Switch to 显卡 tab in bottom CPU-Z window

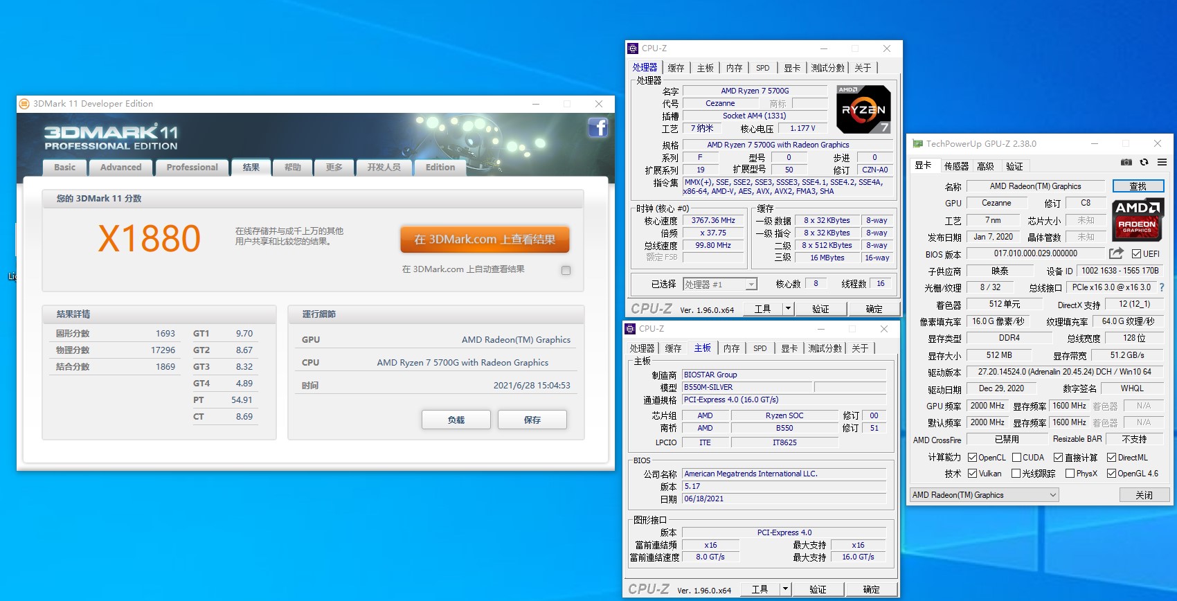pyautogui.click(x=789, y=348)
